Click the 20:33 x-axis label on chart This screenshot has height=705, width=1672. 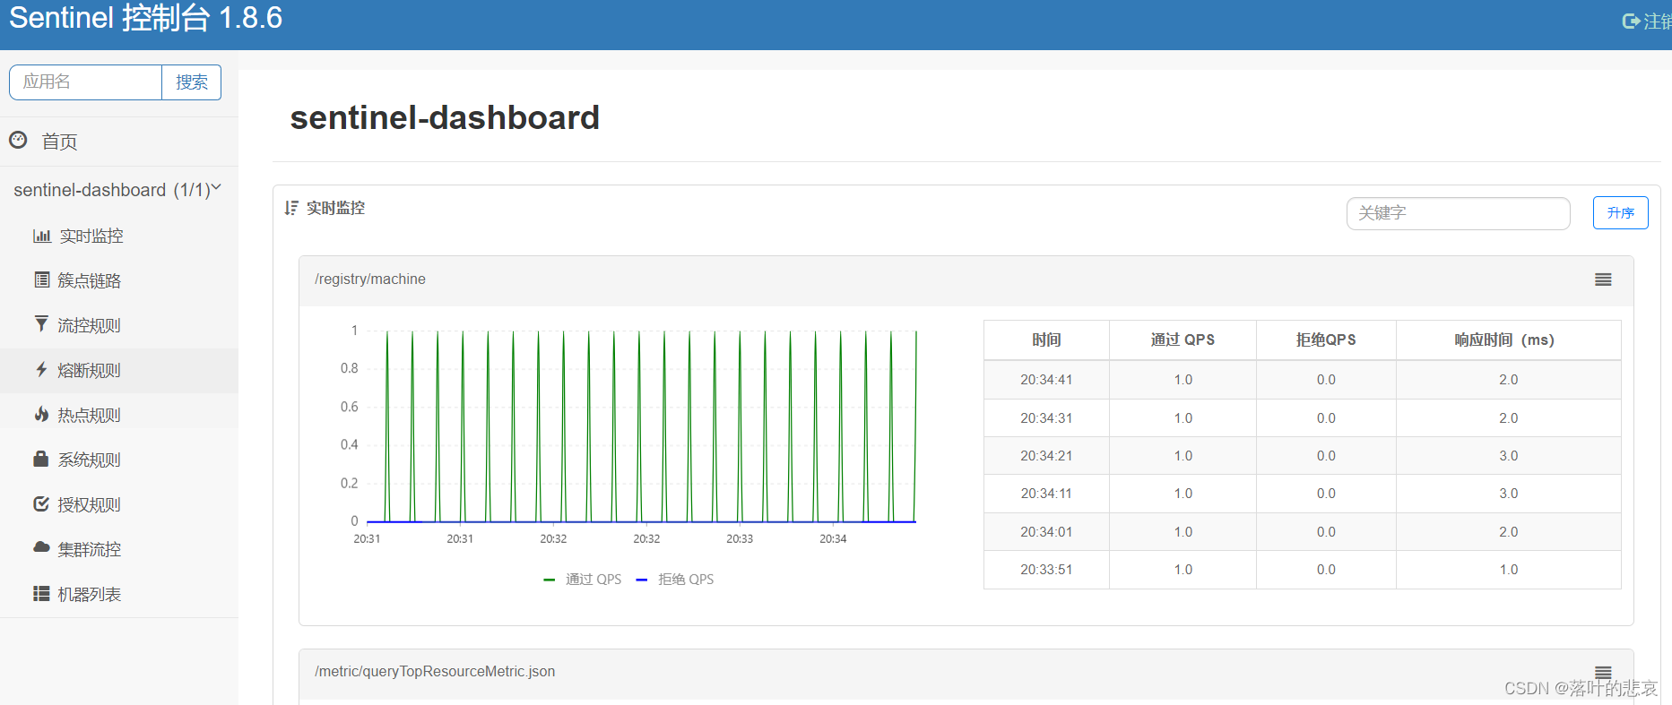coord(740,539)
